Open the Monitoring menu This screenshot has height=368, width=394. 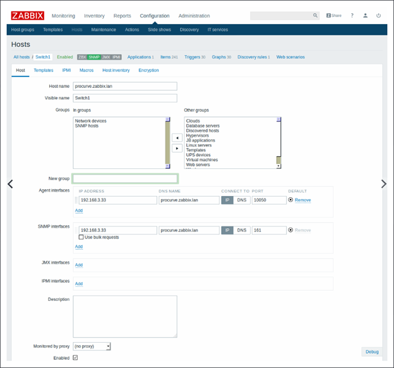coord(63,16)
